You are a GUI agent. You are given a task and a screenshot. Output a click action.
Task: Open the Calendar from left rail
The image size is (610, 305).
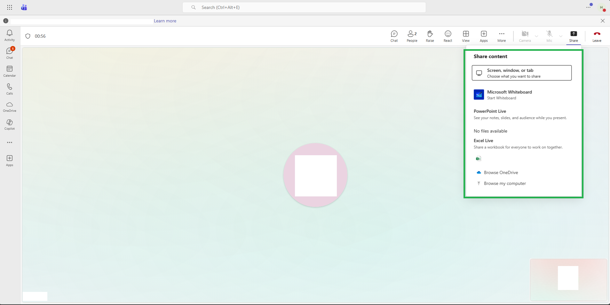click(x=10, y=71)
